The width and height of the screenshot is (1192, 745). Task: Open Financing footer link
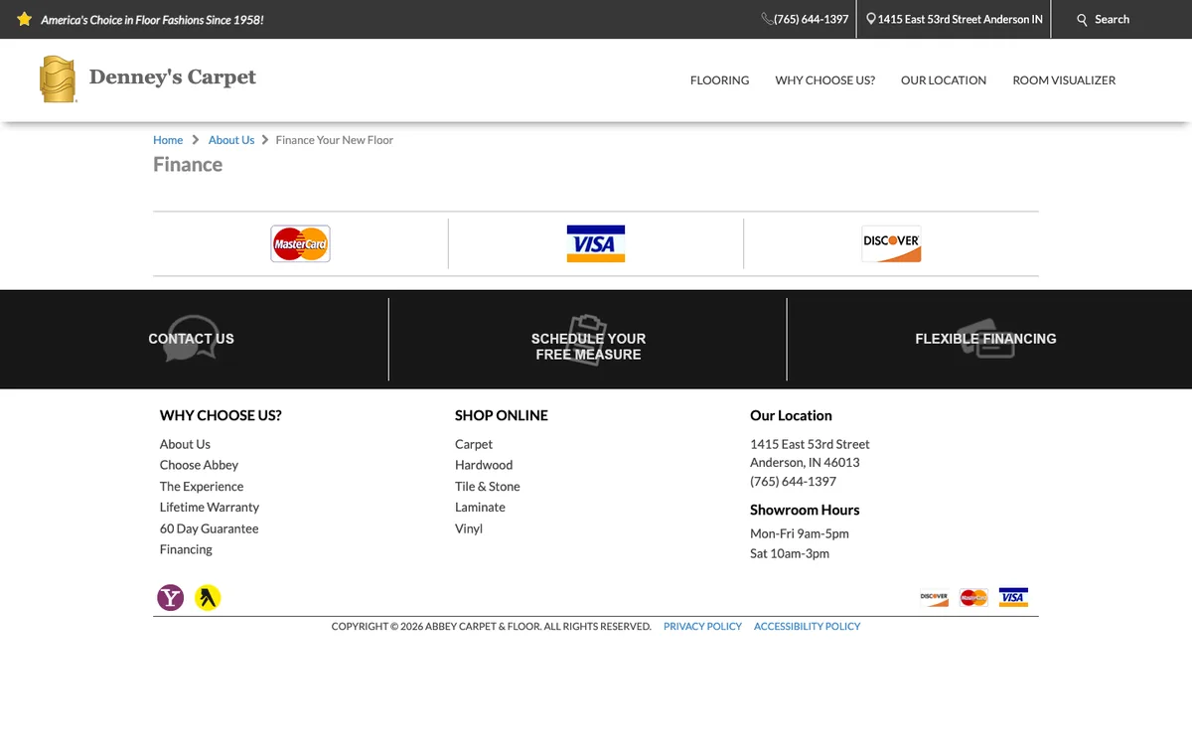coord(186,549)
